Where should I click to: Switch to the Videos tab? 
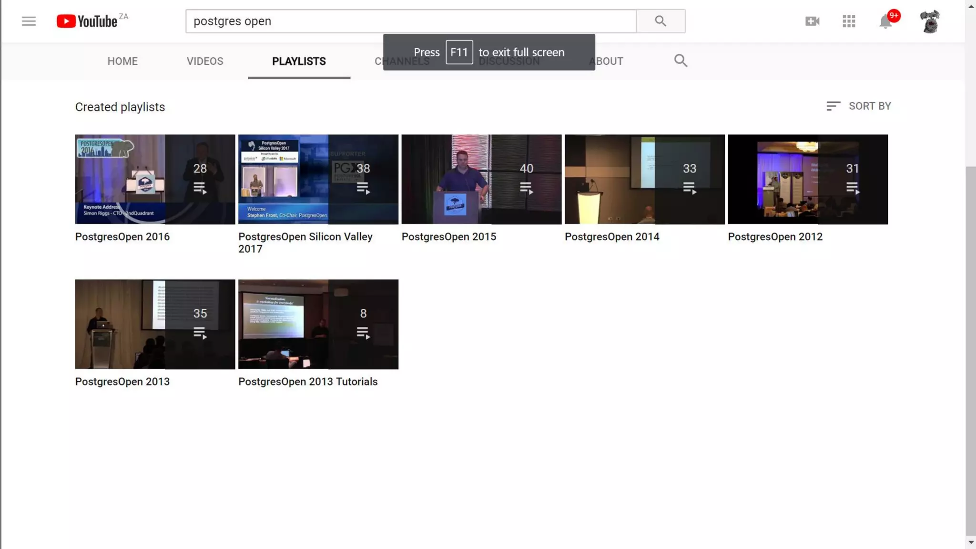(205, 61)
